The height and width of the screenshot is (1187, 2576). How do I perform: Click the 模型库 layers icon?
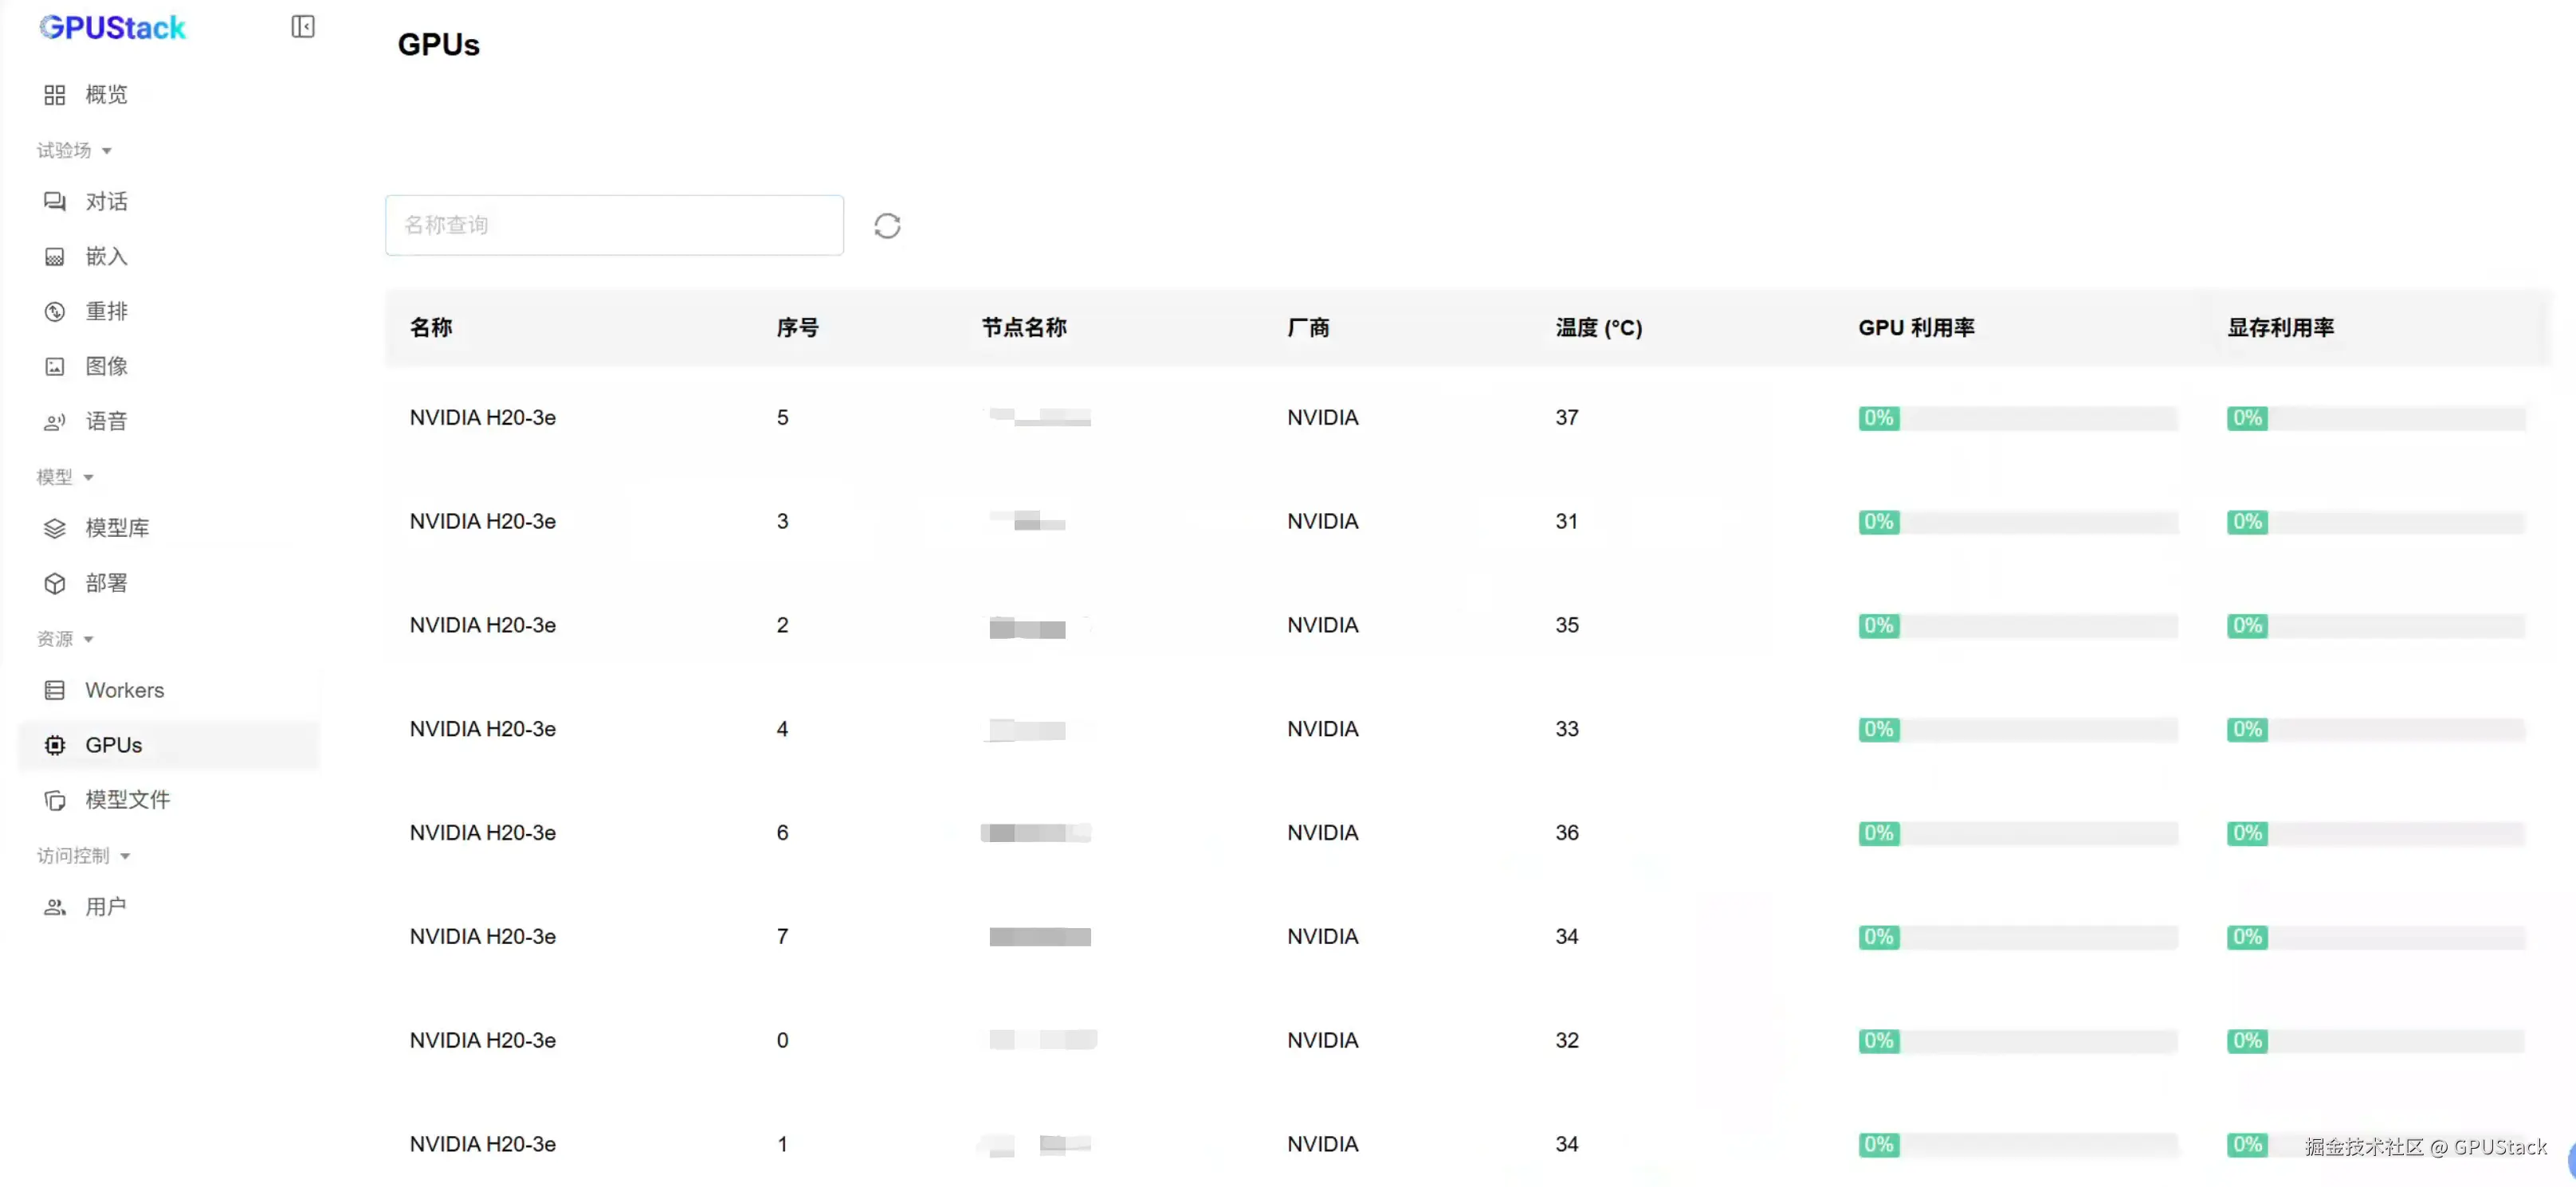pos(55,528)
